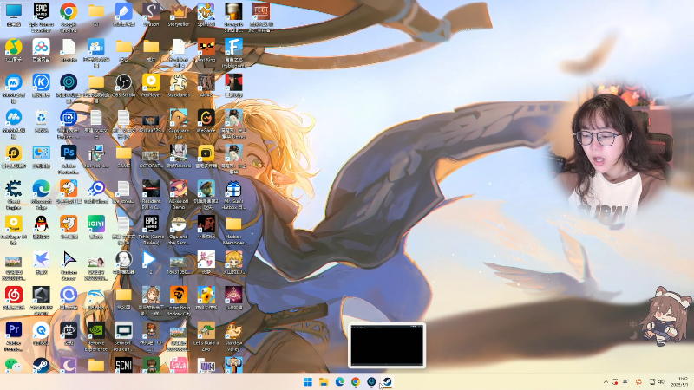Open Google Chrome from the taskbar
This screenshot has width=694, height=390.
point(356,381)
